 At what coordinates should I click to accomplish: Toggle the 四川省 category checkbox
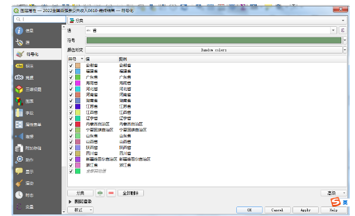(x=71, y=154)
